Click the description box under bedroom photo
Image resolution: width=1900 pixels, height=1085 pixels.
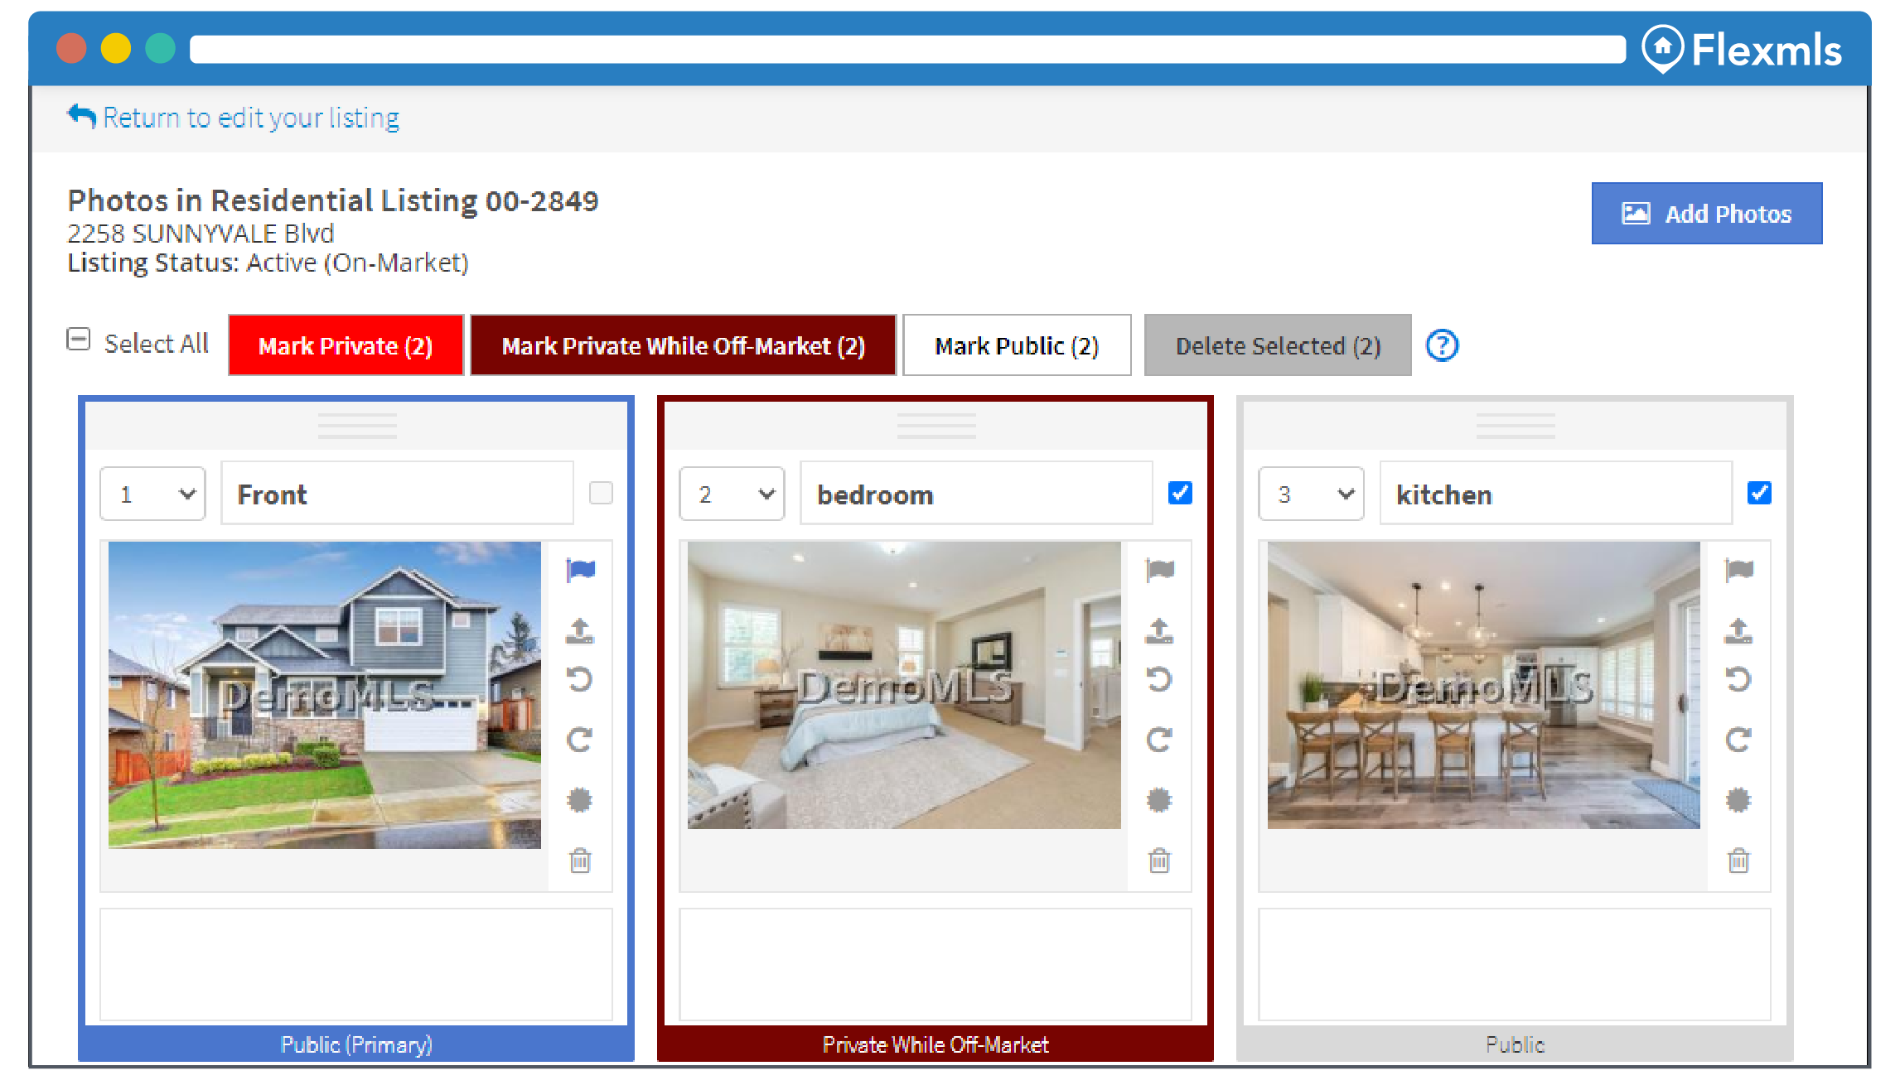[x=935, y=965]
